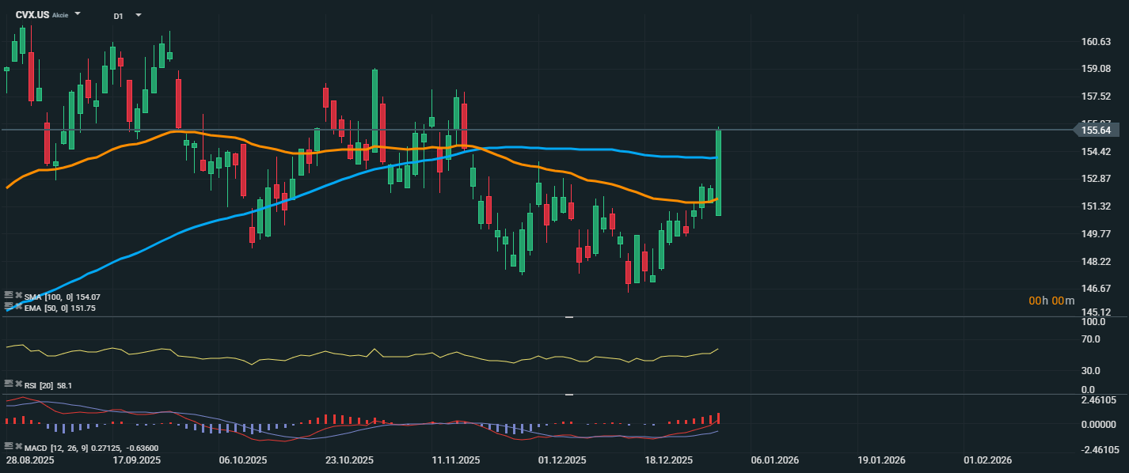The image size is (1129, 473).
Task: Expand the CVX.US symbol dropdown arrow
Action: tap(78, 15)
